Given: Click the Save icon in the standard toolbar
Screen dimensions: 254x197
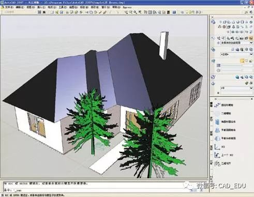Looking at the screenshot, I should pyautogui.click(x=62, y=12).
